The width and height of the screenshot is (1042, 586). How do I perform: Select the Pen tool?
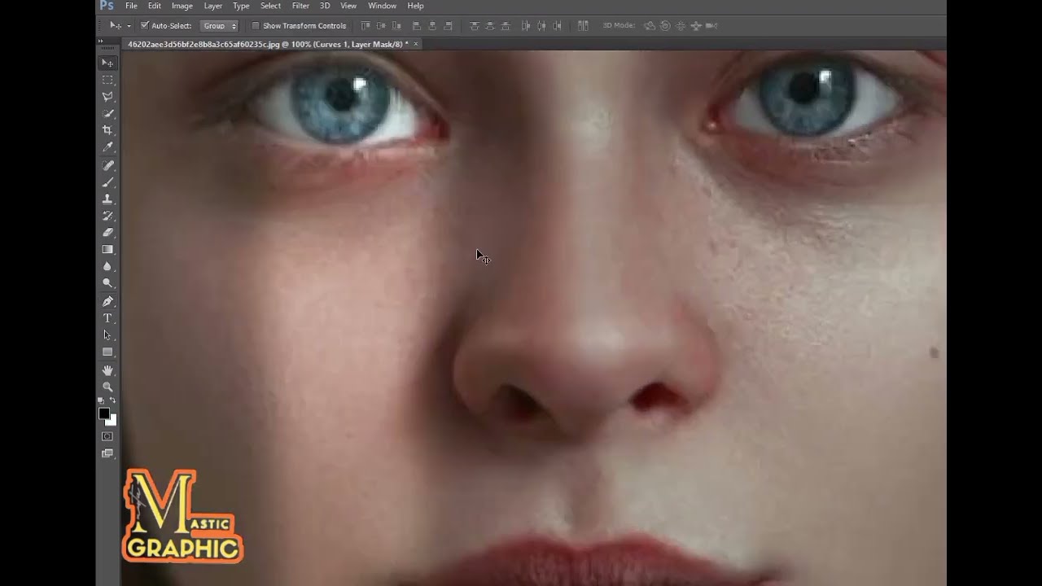click(107, 301)
